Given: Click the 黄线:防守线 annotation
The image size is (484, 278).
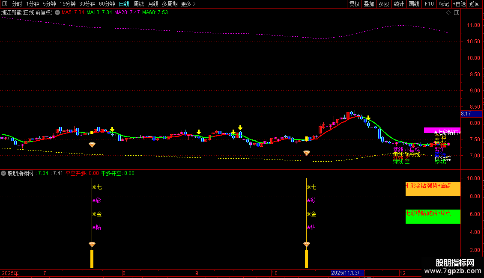Looking at the screenshot, I should [406, 154].
